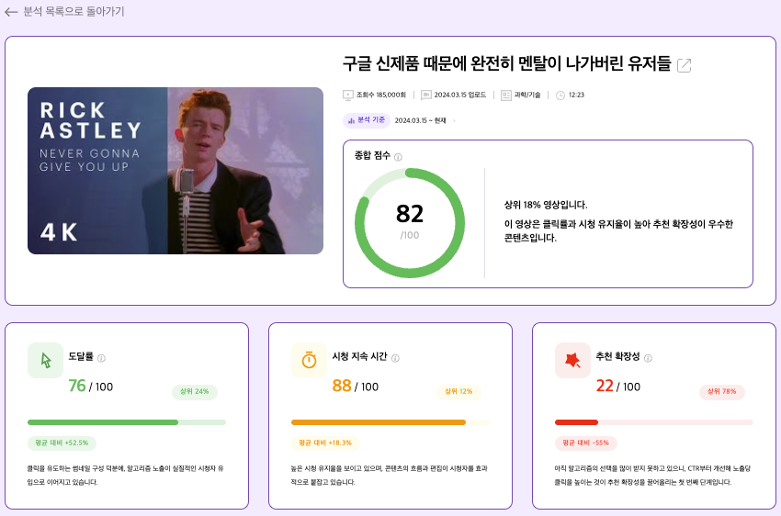Screen dimensions: 781x516
Task: Click the '평균 대비 +18.3%' tag
Action: click(x=325, y=443)
